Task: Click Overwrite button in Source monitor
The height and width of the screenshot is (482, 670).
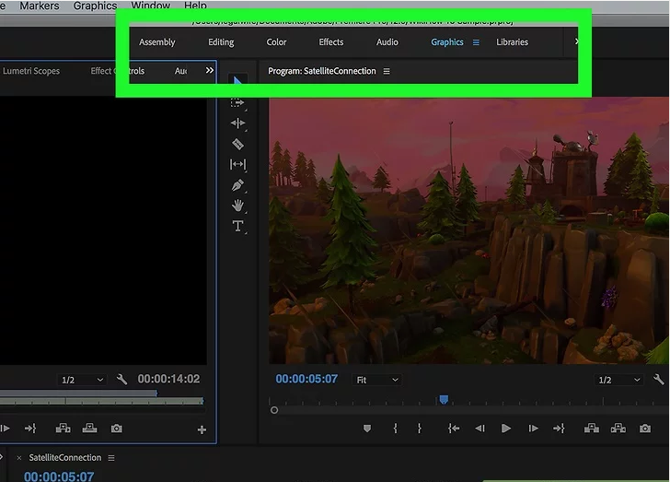Action: click(90, 429)
